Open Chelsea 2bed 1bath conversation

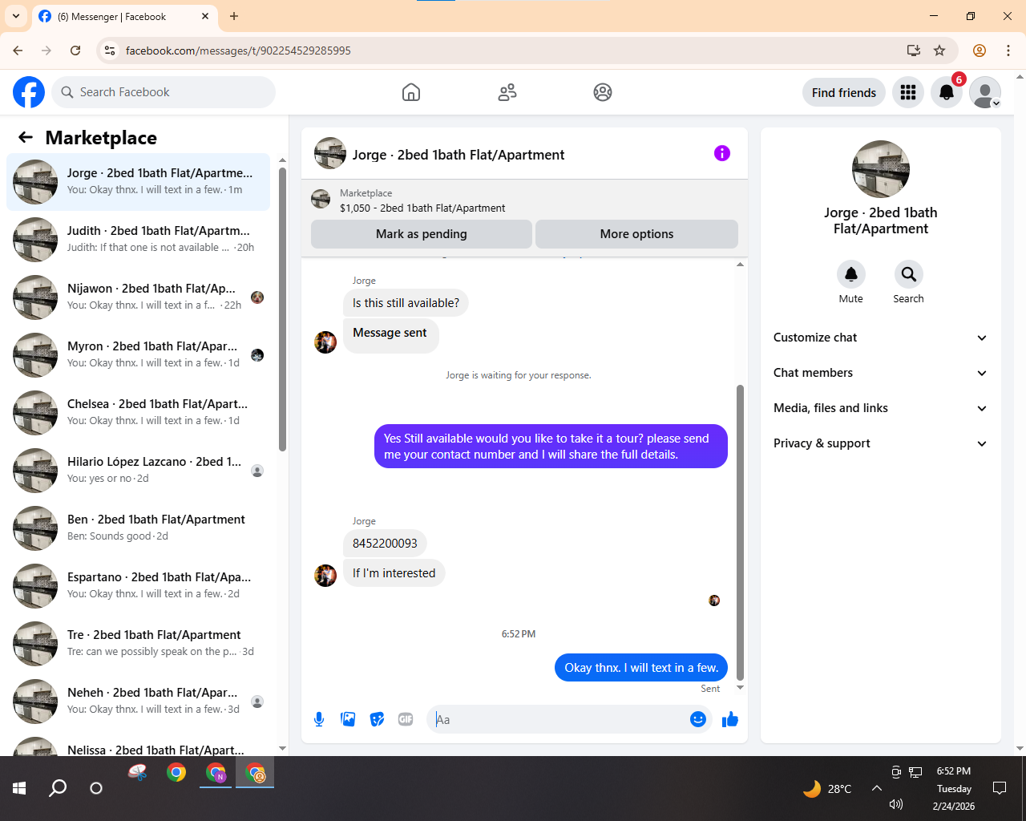(x=139, y=413)
